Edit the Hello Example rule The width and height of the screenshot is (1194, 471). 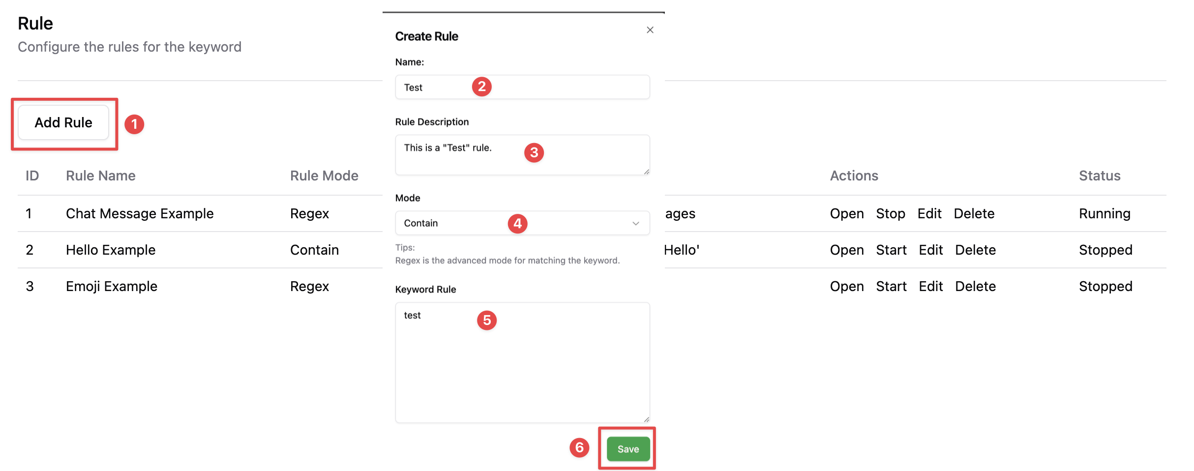(x=931, y=250)
